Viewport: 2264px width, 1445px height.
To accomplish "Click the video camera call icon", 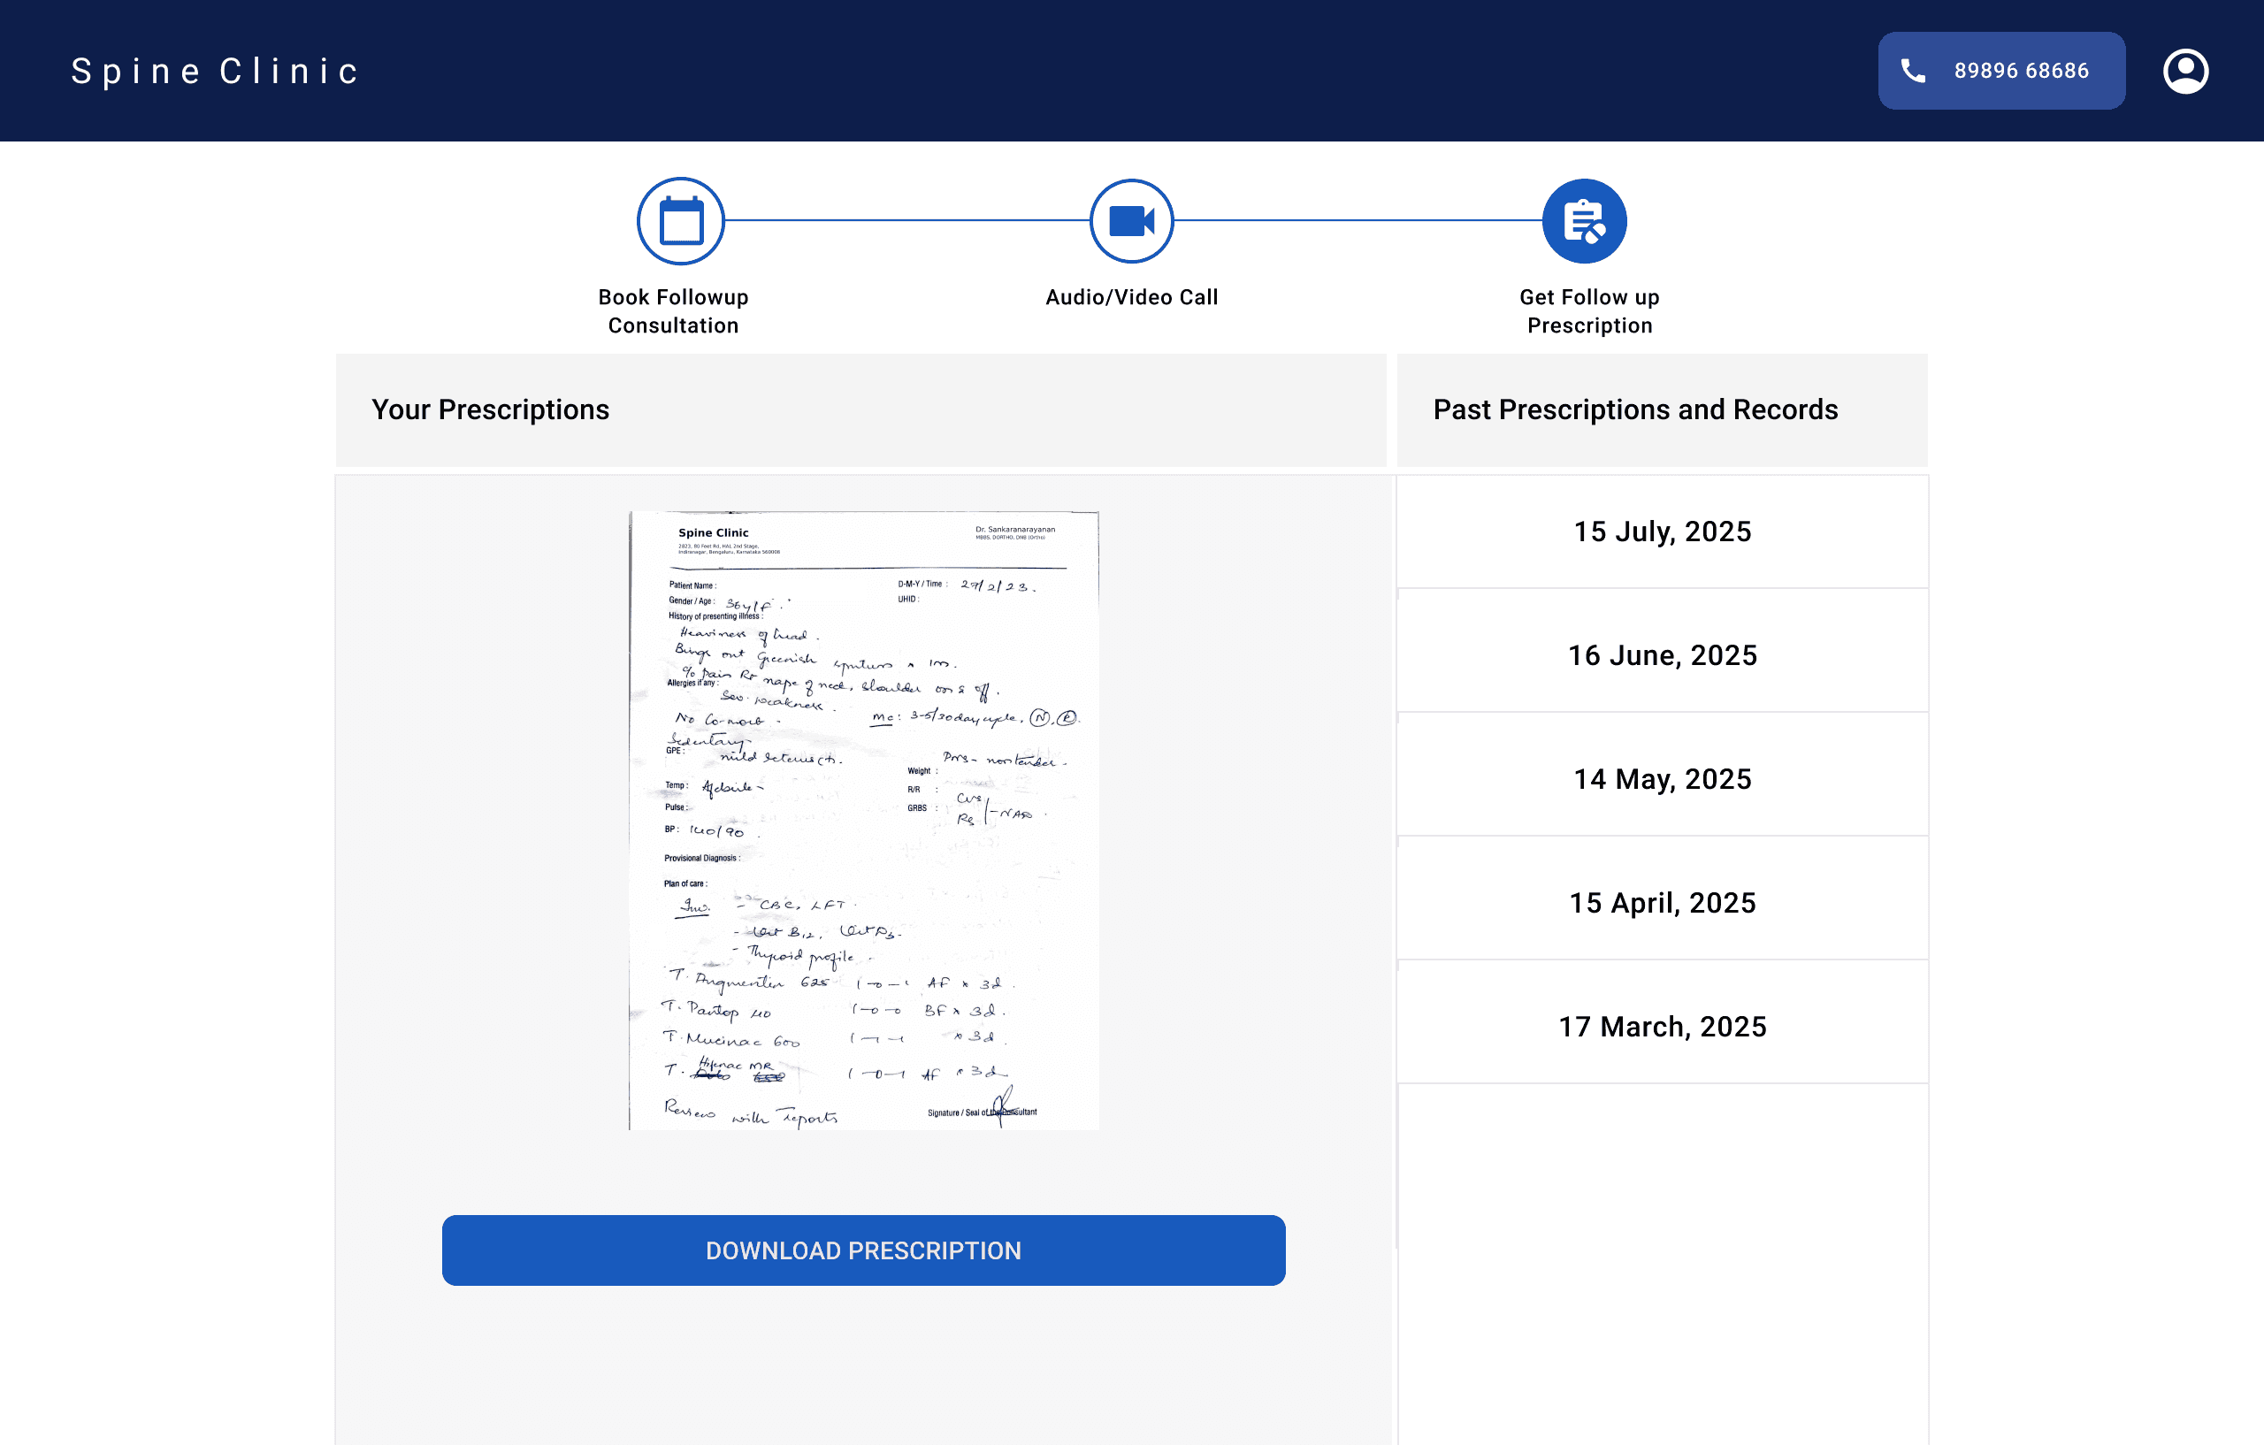I will tap(1131, 222).
